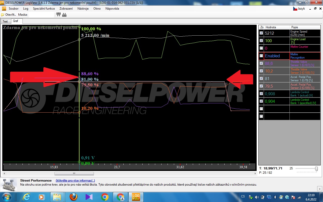Open Visual Studio from the taskbar

point(89,197)
